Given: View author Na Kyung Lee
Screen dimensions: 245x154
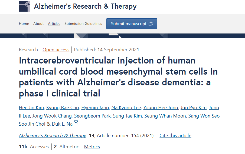Looking at the screenshot, I should point(126,108).
